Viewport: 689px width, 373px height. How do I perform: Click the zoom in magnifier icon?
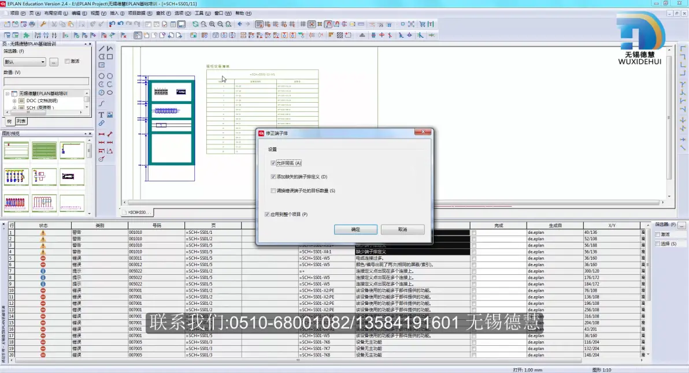click(212, 24)
